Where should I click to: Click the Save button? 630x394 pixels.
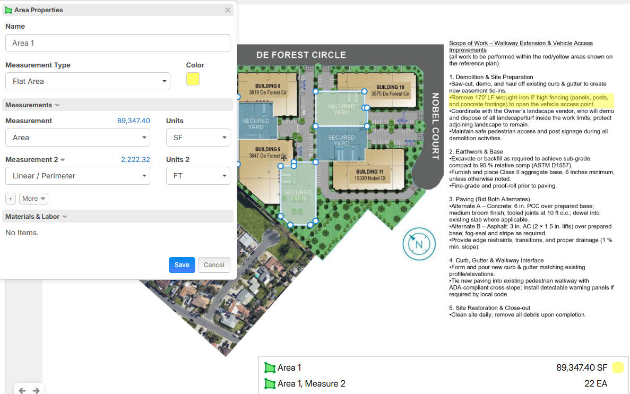[x=182, y=265]
